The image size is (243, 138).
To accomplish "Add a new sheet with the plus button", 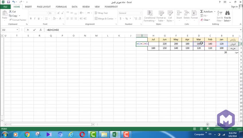I will click(207, 124).
